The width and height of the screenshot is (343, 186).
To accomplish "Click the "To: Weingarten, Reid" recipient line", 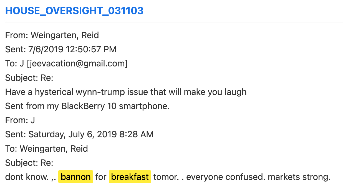I will click(46, 149).
